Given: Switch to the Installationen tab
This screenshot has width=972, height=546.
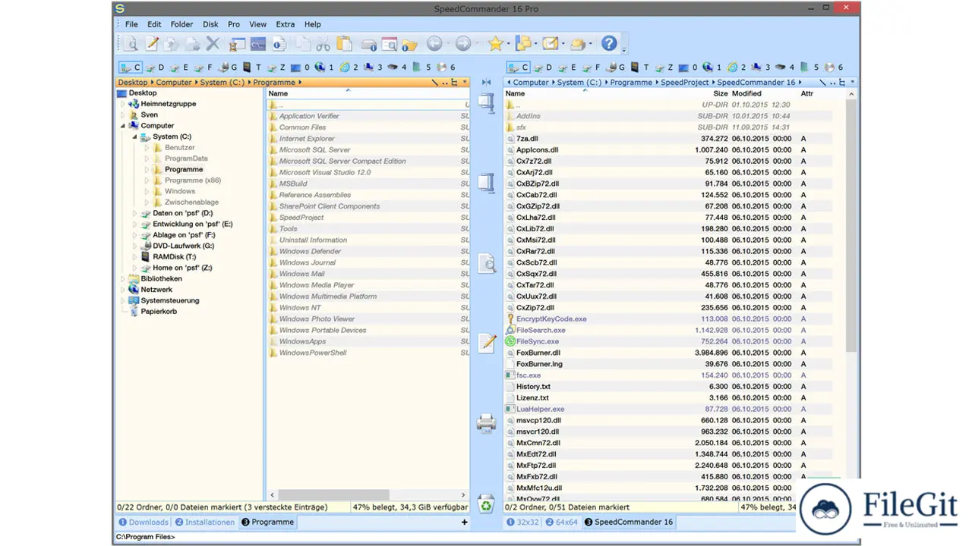Looking at the screenshot, I should (x=204, y=522).
